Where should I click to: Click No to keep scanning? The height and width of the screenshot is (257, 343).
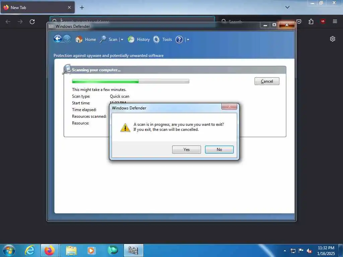219,150
